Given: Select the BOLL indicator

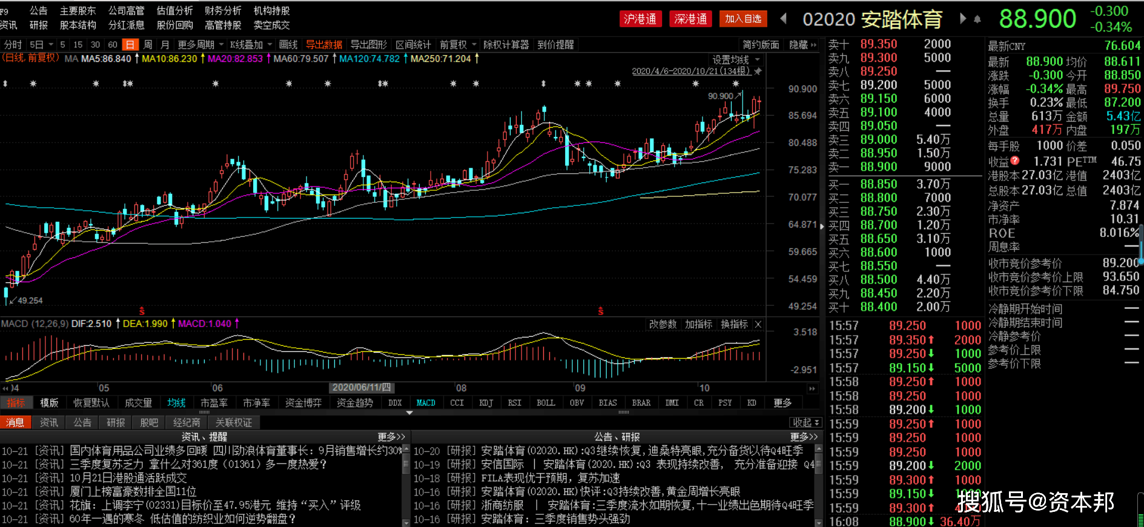Looking at the screenshot, I should click(x=546, y=403).
